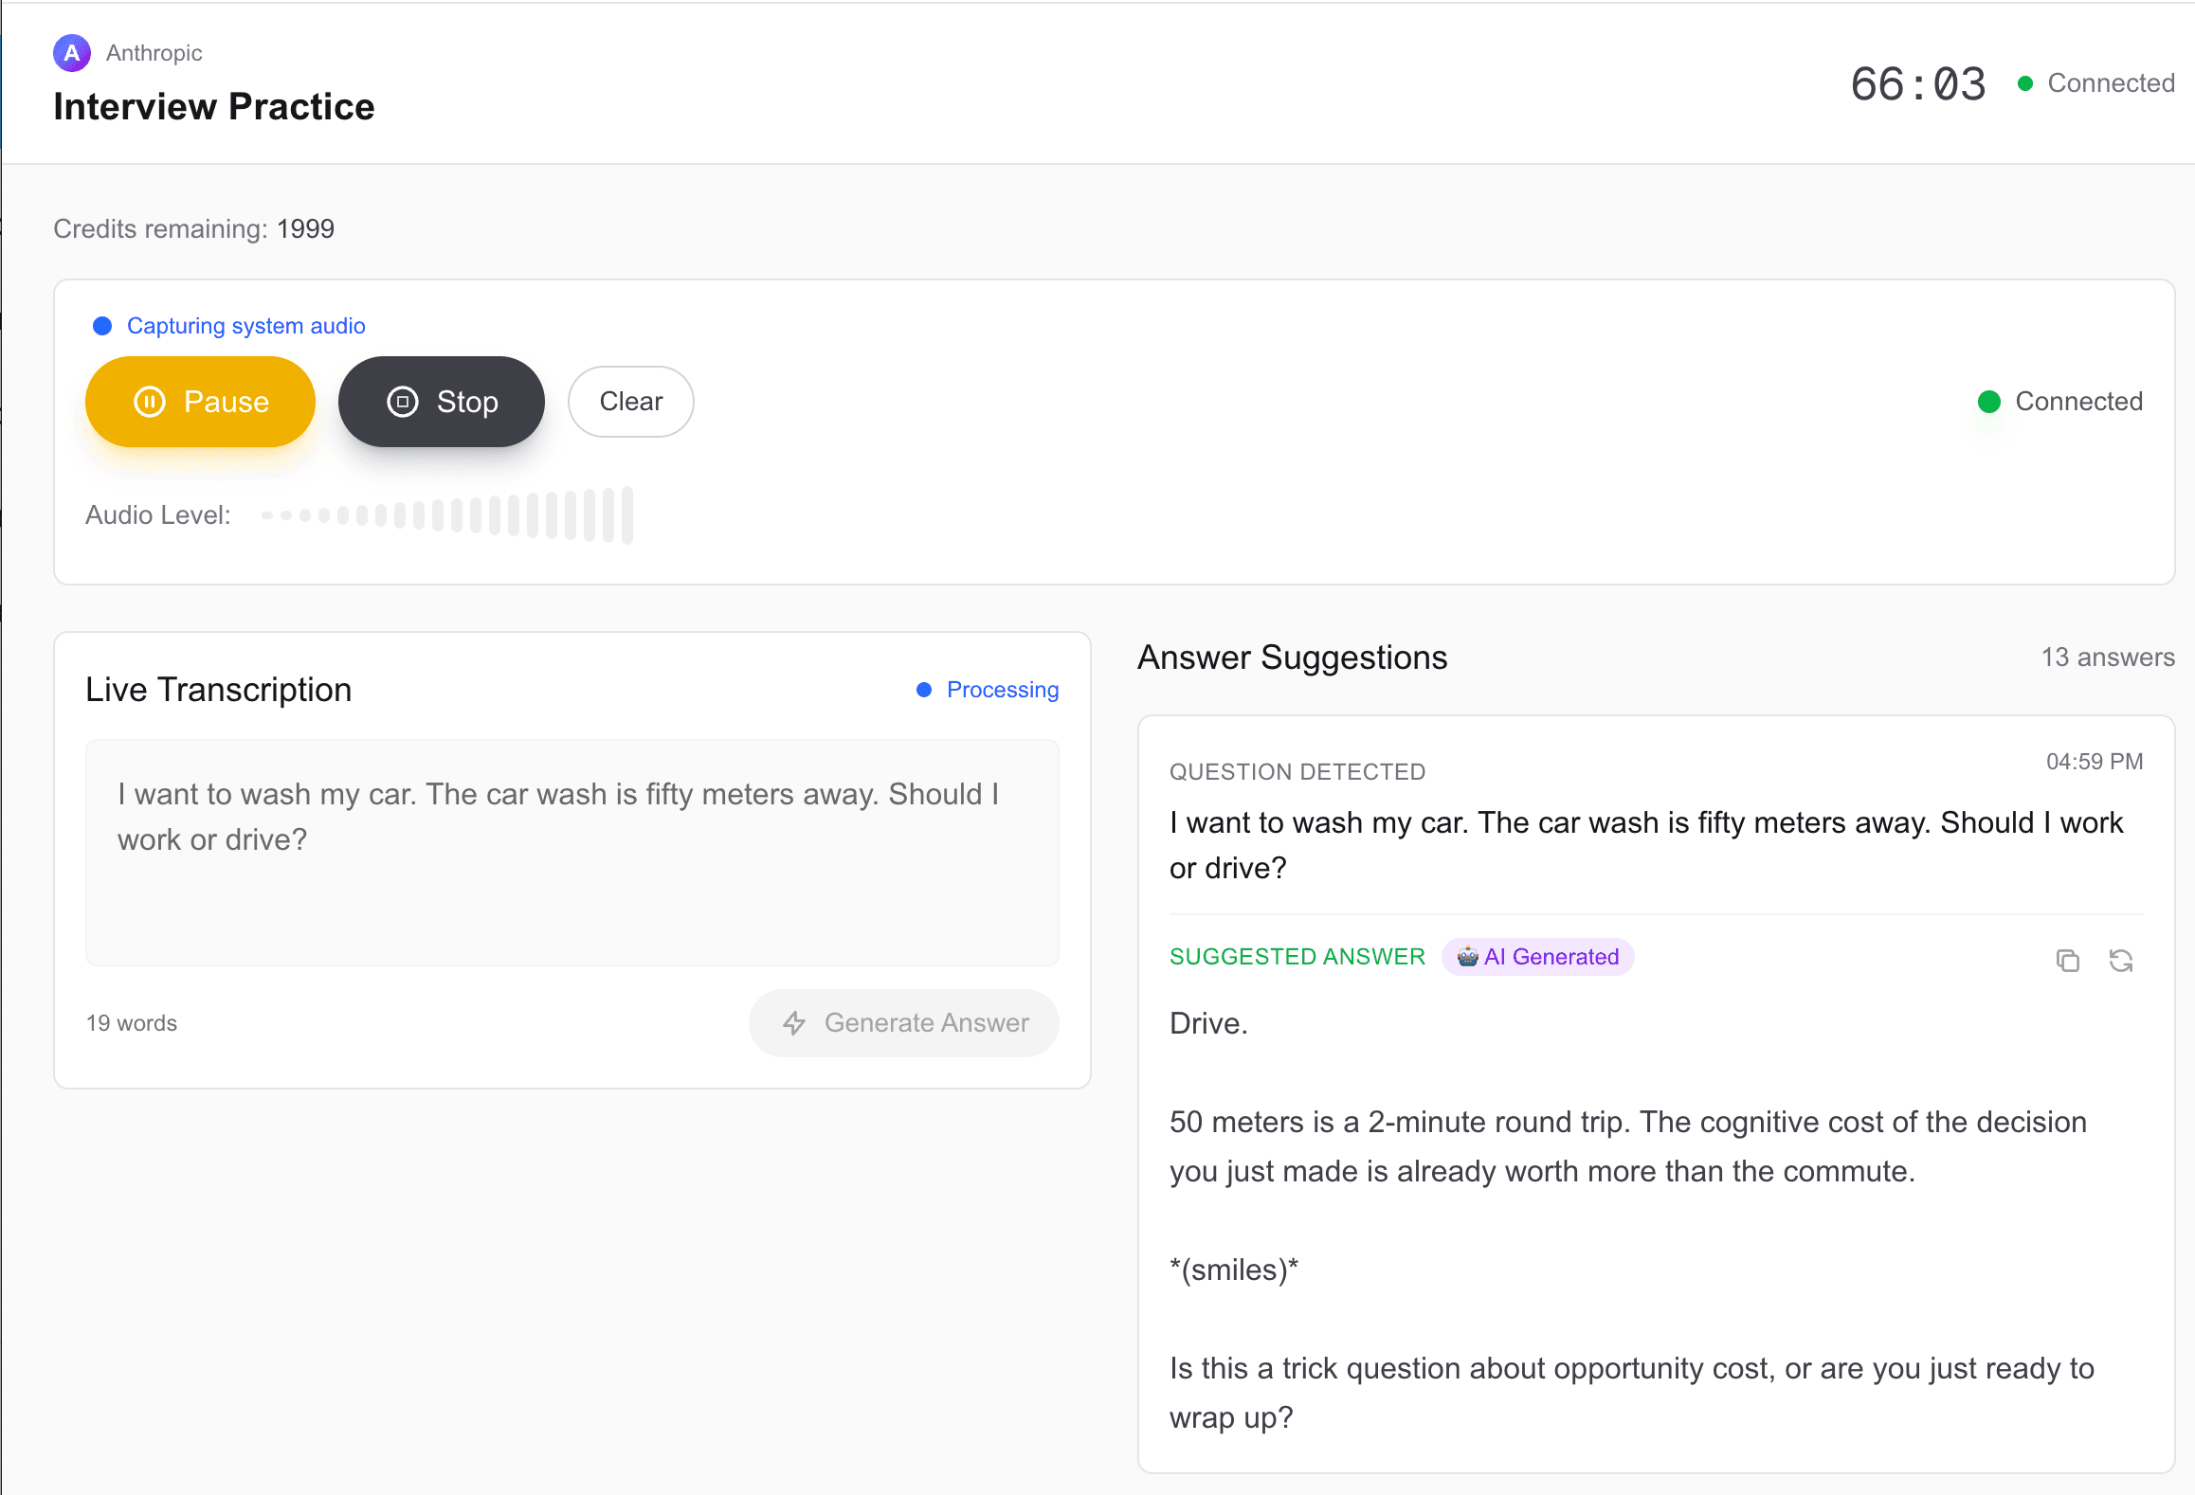Expand the Answer Suggestions panel
The height and width of the screenshot is (1495, 2195).
pos(1292,657)
